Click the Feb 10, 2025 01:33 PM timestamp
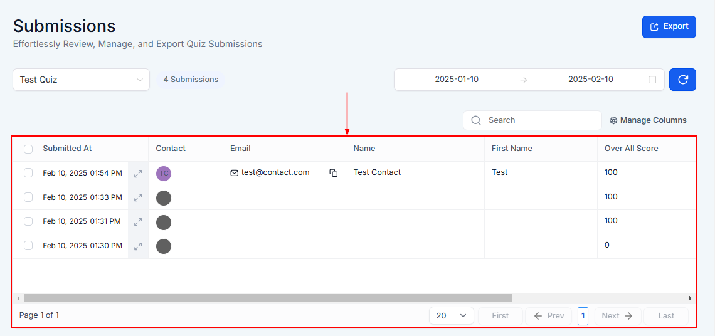Screen dimensions: 715x336 (x=83, y=197)
